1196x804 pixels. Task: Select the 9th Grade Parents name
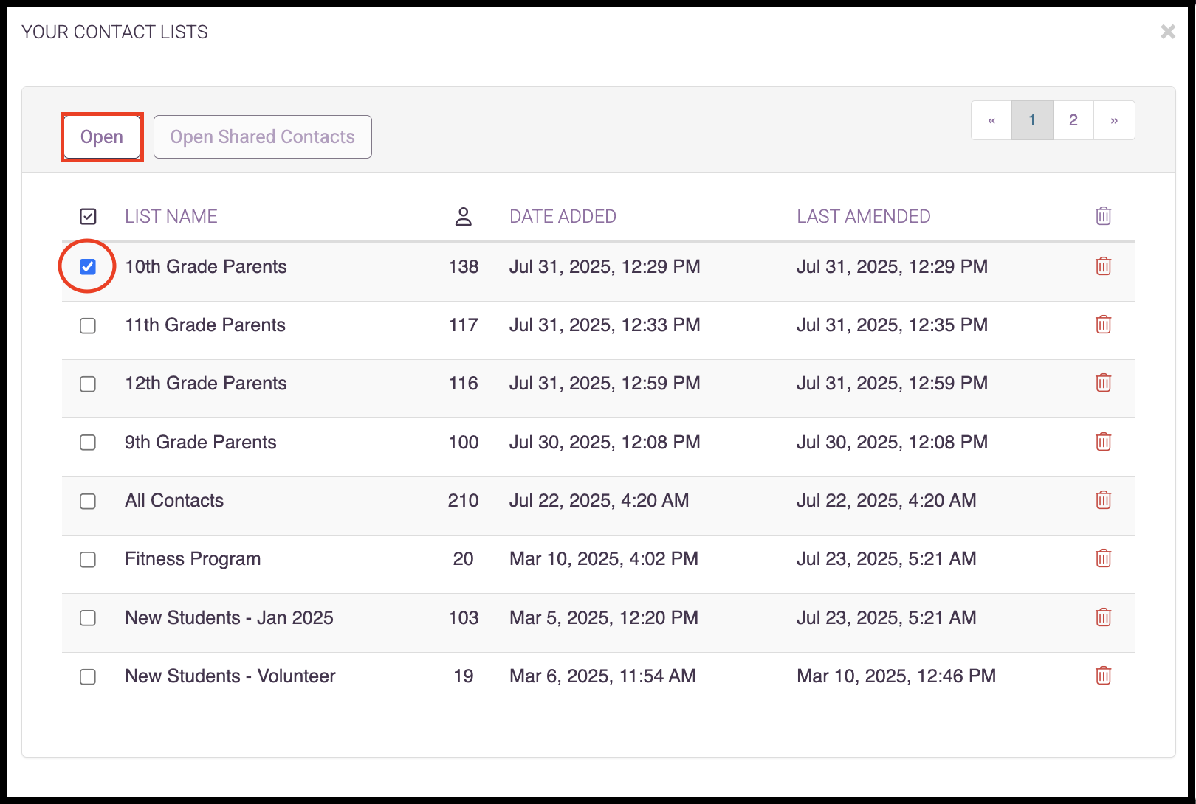(x=201, y=442)
